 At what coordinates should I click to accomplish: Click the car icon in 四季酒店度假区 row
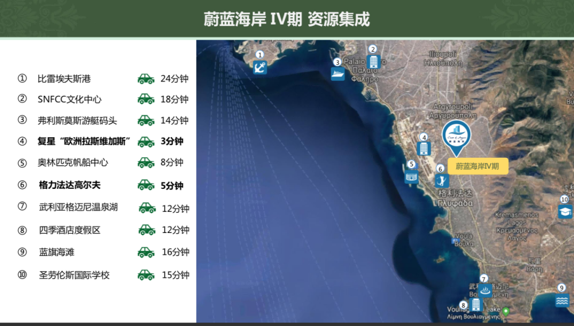pyautogui.click(x=147, y=230)
